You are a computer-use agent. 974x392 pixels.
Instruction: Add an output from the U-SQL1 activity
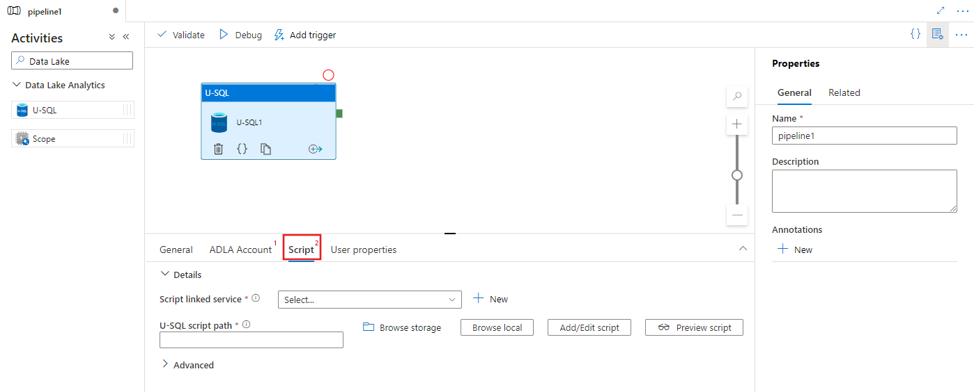[315, 149]
